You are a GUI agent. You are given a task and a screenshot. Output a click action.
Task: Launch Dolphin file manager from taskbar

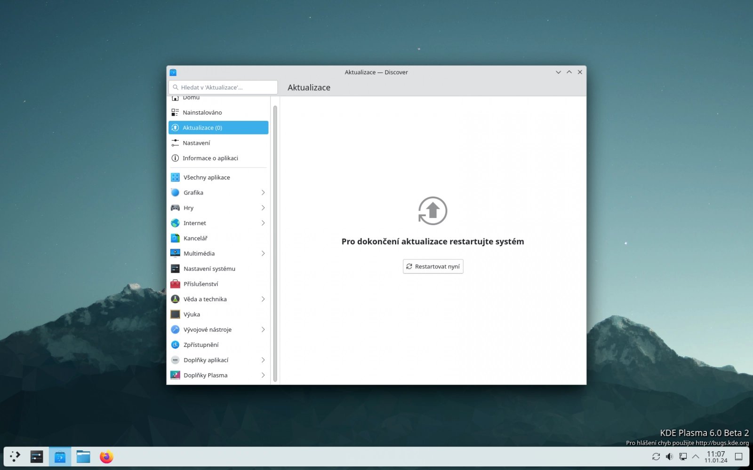[x=83, y=456]
